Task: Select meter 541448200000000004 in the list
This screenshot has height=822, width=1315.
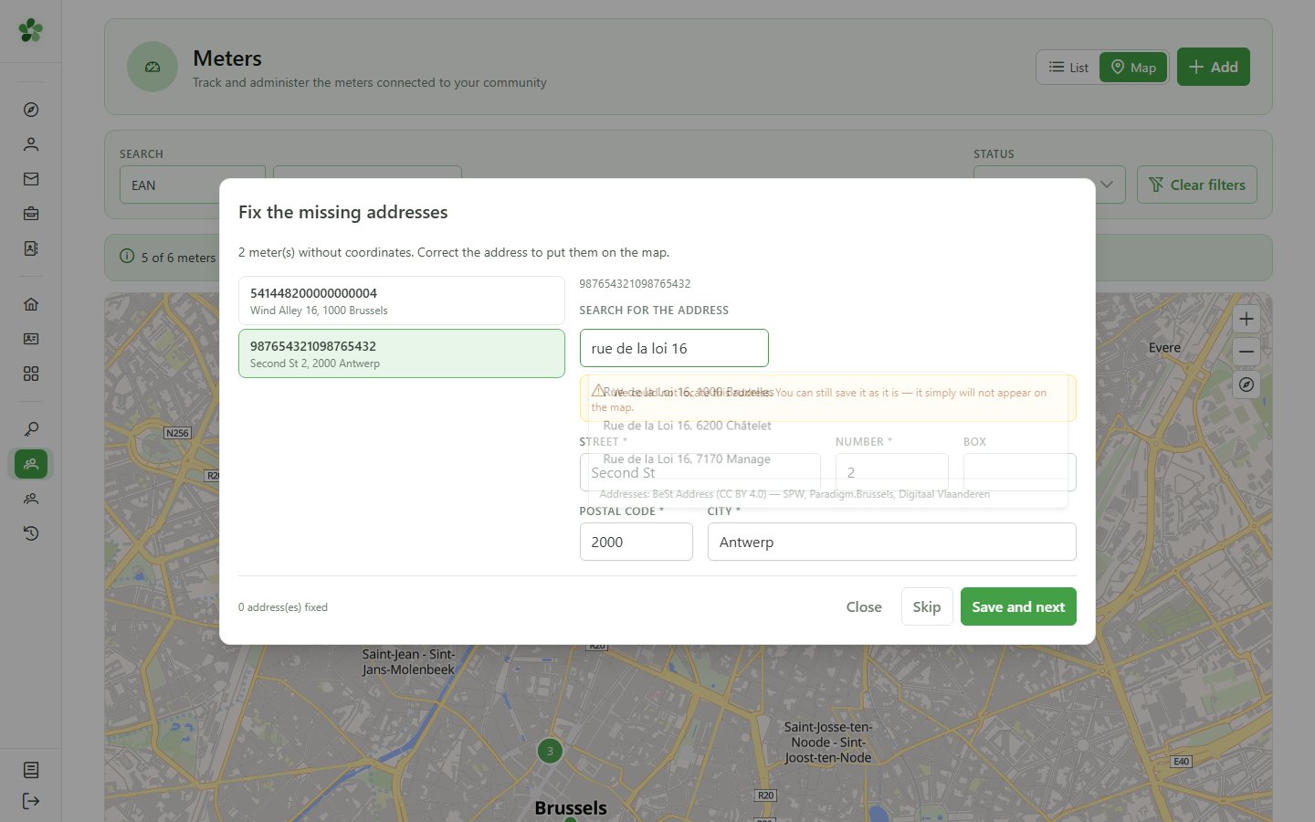Action: [x=402, y=300]
